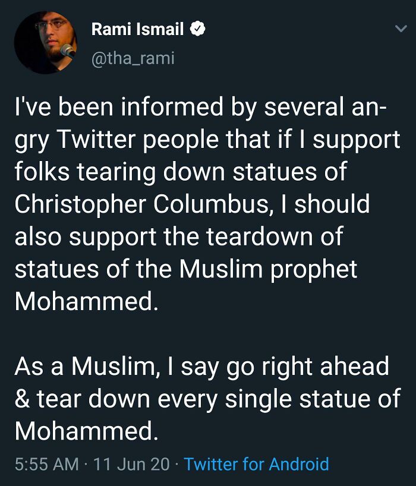Screen dimensions: 416x486
Task: Click the Twitter for Android source link
Action: tap(256, 463)
